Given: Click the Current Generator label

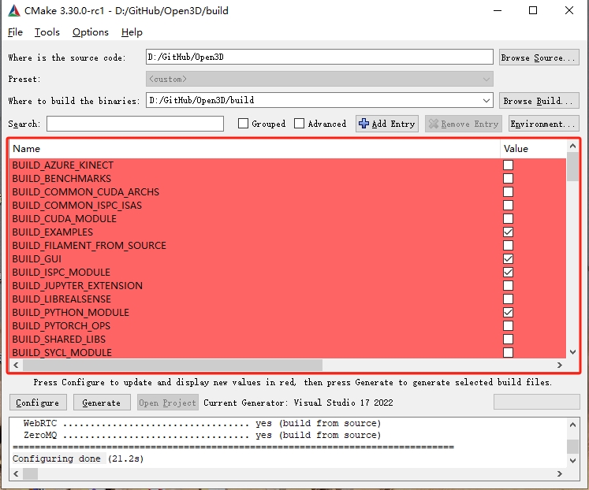Looking at the screenshot, I should click(298, 403).
